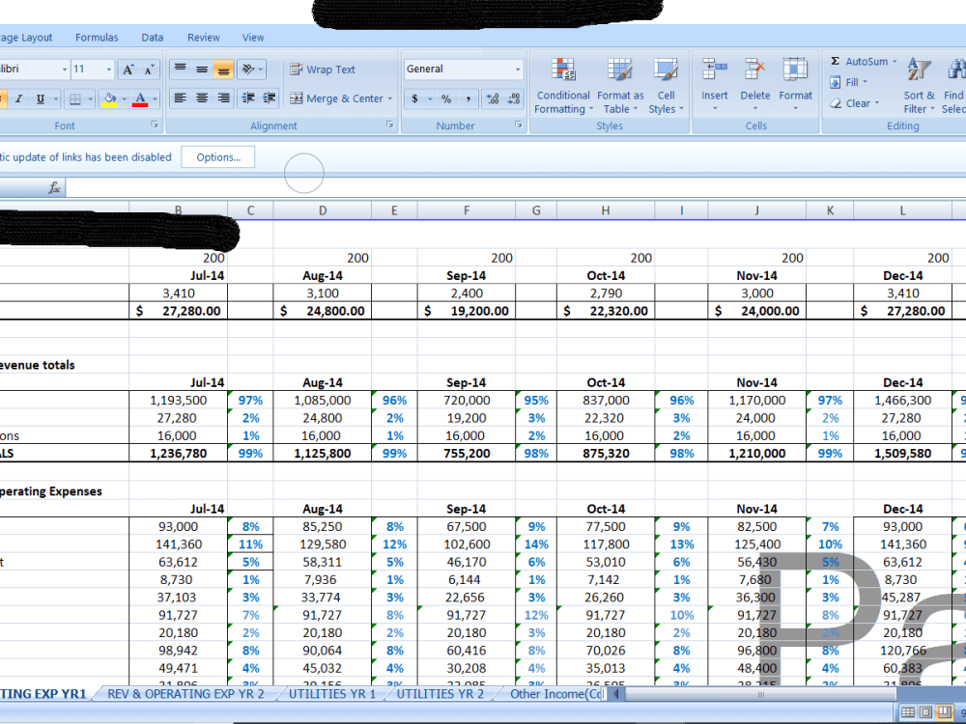Open Sort & Filter
Viewport: 966px width, 724px height.
pos(920,86)
